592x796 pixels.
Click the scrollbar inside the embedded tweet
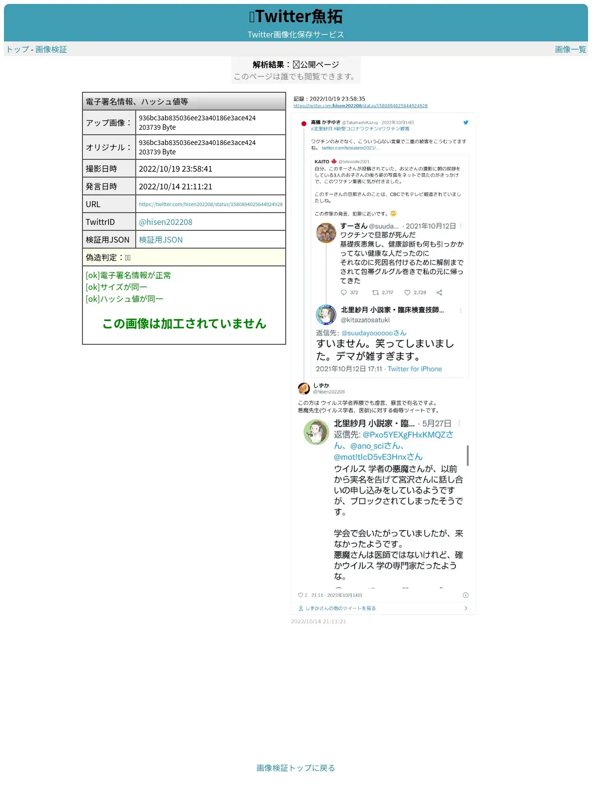click(468, 455)
